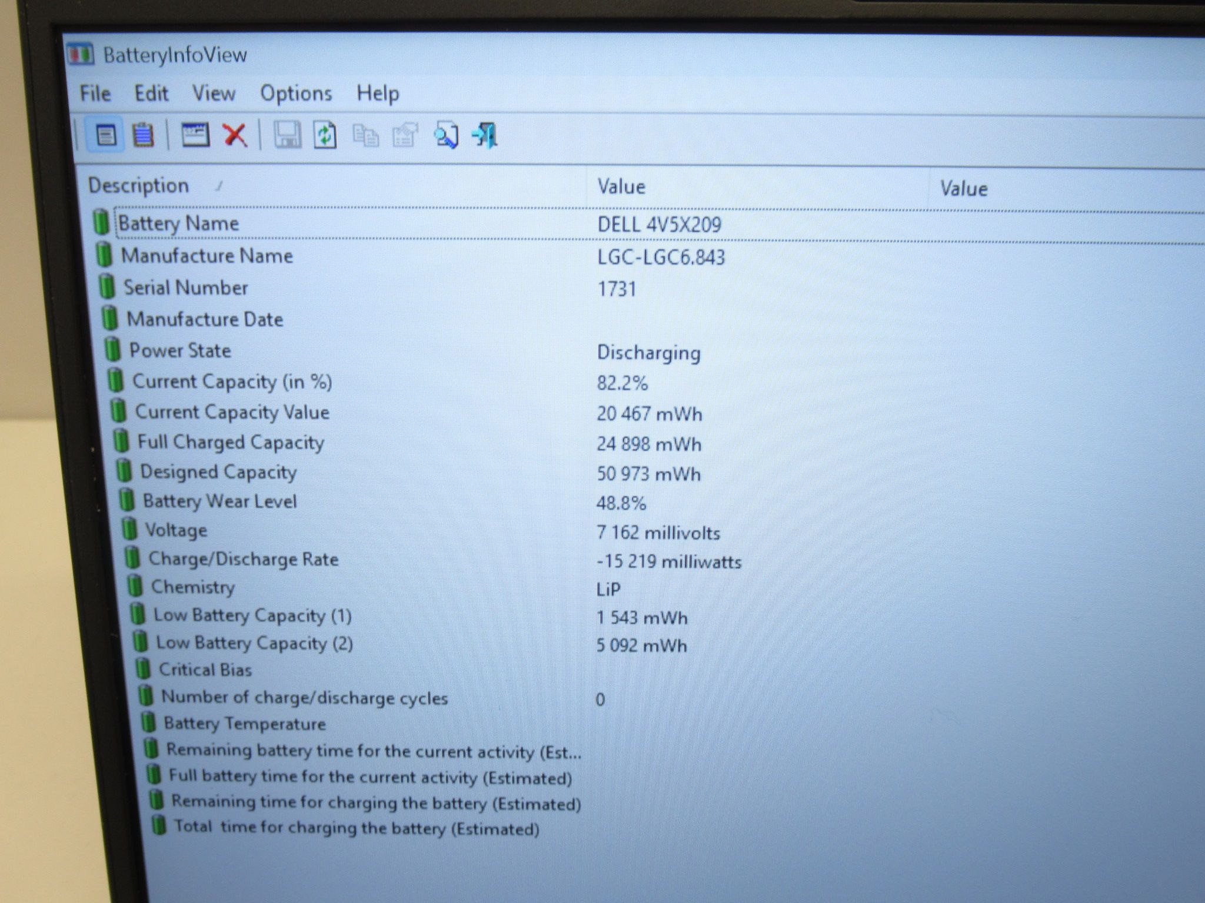
Task: Open the Help menu
Action: 378,93
